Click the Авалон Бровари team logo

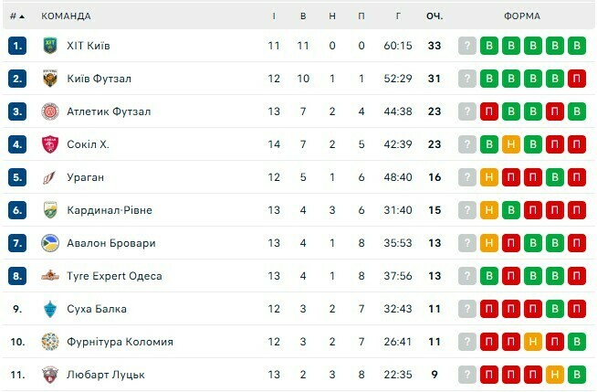50,243
